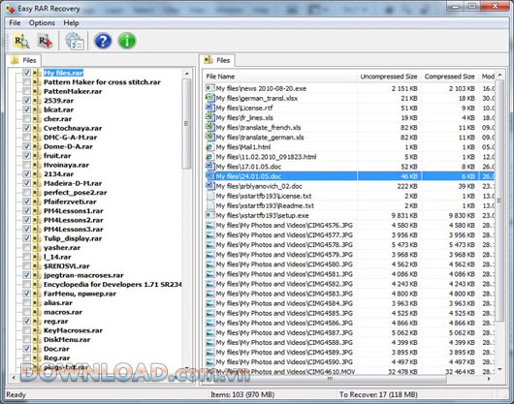
Task: Click the file list horizontal scrollbar thumb
Action: tap(329, 379)
